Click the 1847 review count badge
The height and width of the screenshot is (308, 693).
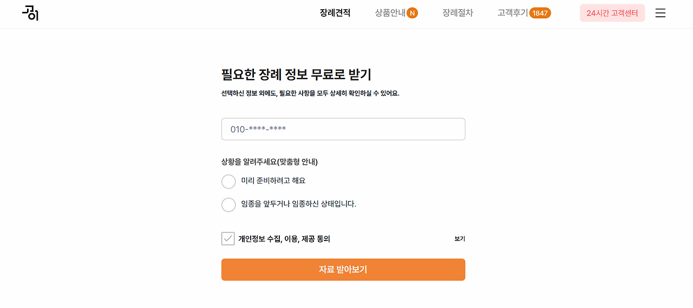point(540,13)
